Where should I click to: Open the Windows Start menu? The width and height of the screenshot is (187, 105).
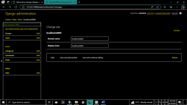3,102
